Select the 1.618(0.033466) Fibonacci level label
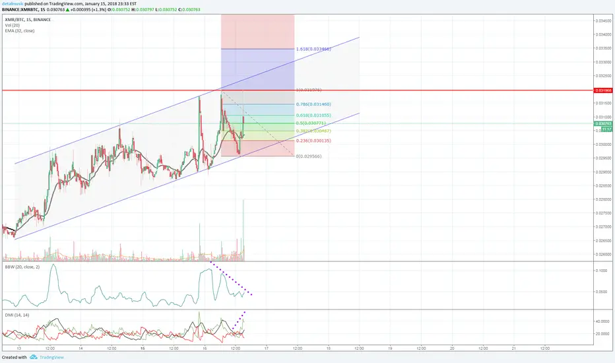Viewport: 615px width, 363px height. 313,49
